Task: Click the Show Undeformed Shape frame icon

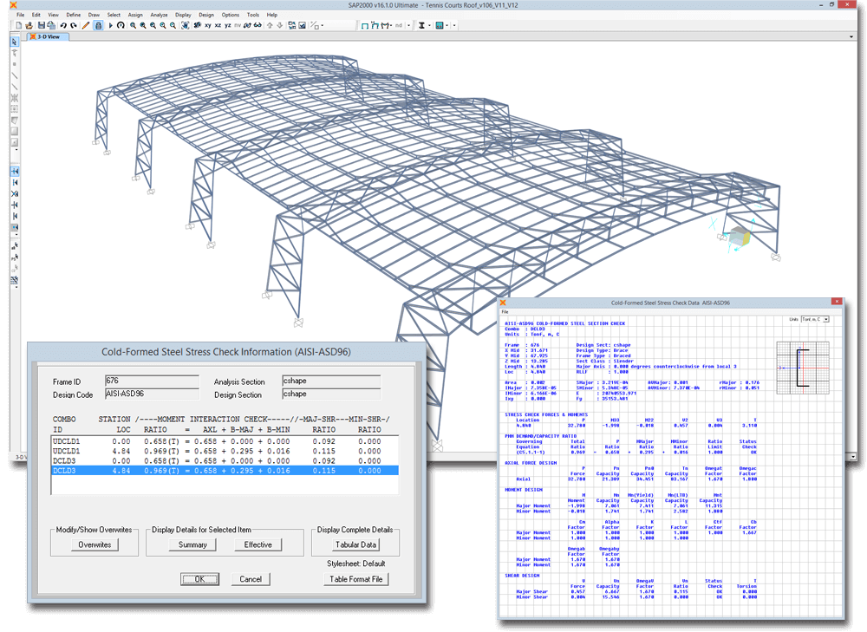Action: pos(365,25)
